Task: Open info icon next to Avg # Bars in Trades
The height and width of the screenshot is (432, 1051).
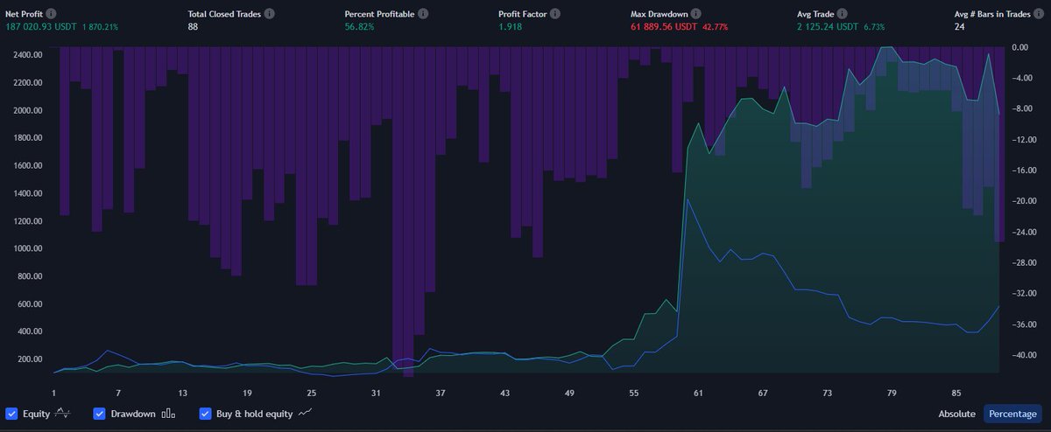Action: pos(1039,15)
